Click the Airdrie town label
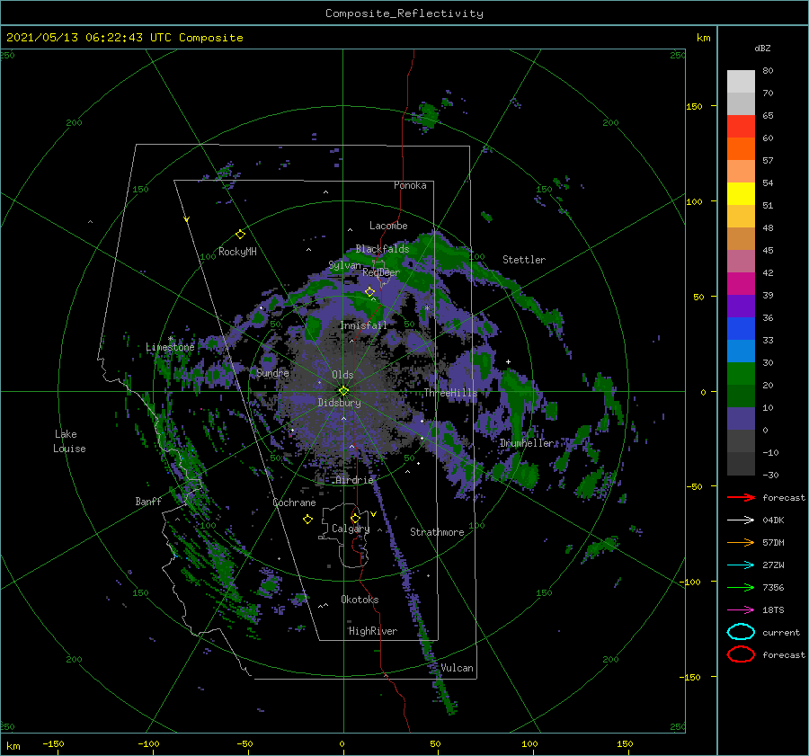This screenshot has width=809, height=756. point(354,480)
